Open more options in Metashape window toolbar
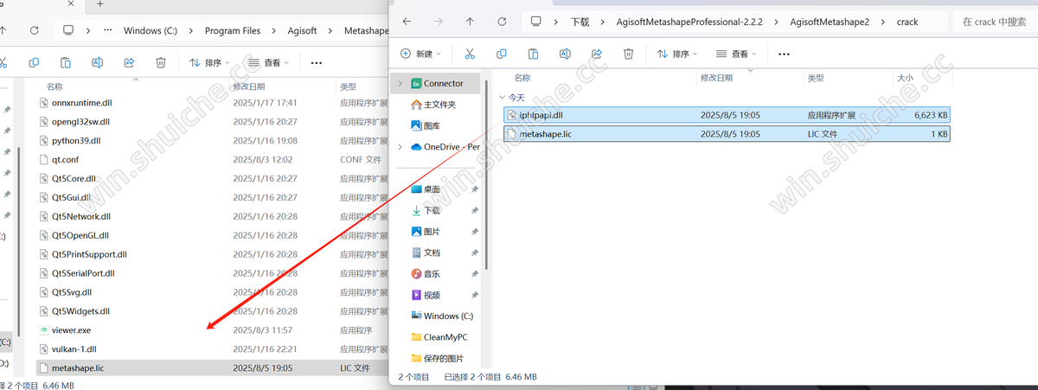Image resolution: width=1038 pixels, height=390 pixels. click(316, 63)
